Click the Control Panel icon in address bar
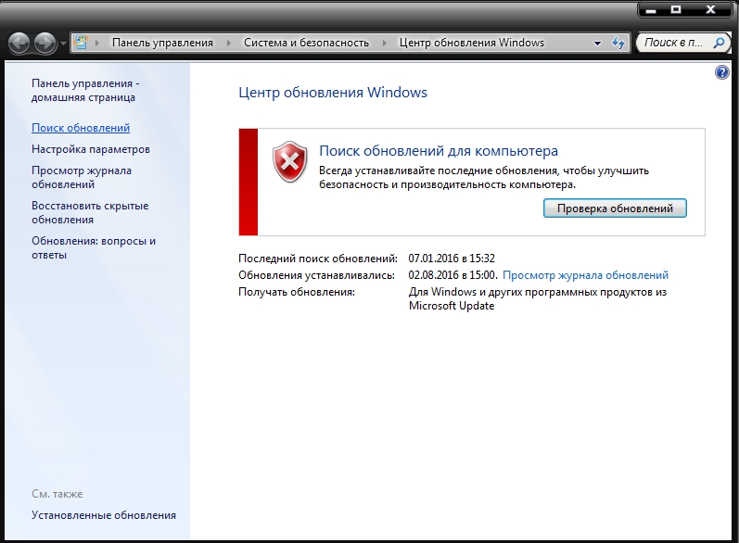 [82, 43]
